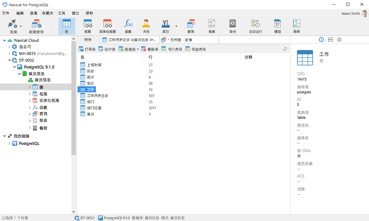369x221 pixels.
Task: Collapse the DT-0052 tree node
Action: pos(10,60)
